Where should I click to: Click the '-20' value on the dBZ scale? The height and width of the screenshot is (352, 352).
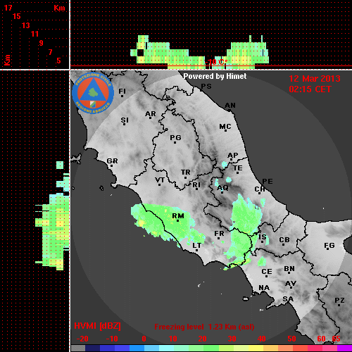(x=82, y=339)
